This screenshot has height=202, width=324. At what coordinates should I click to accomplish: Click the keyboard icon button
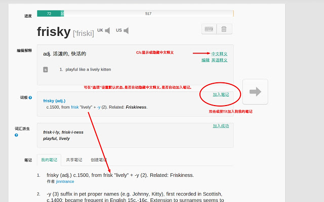[209, 29]
